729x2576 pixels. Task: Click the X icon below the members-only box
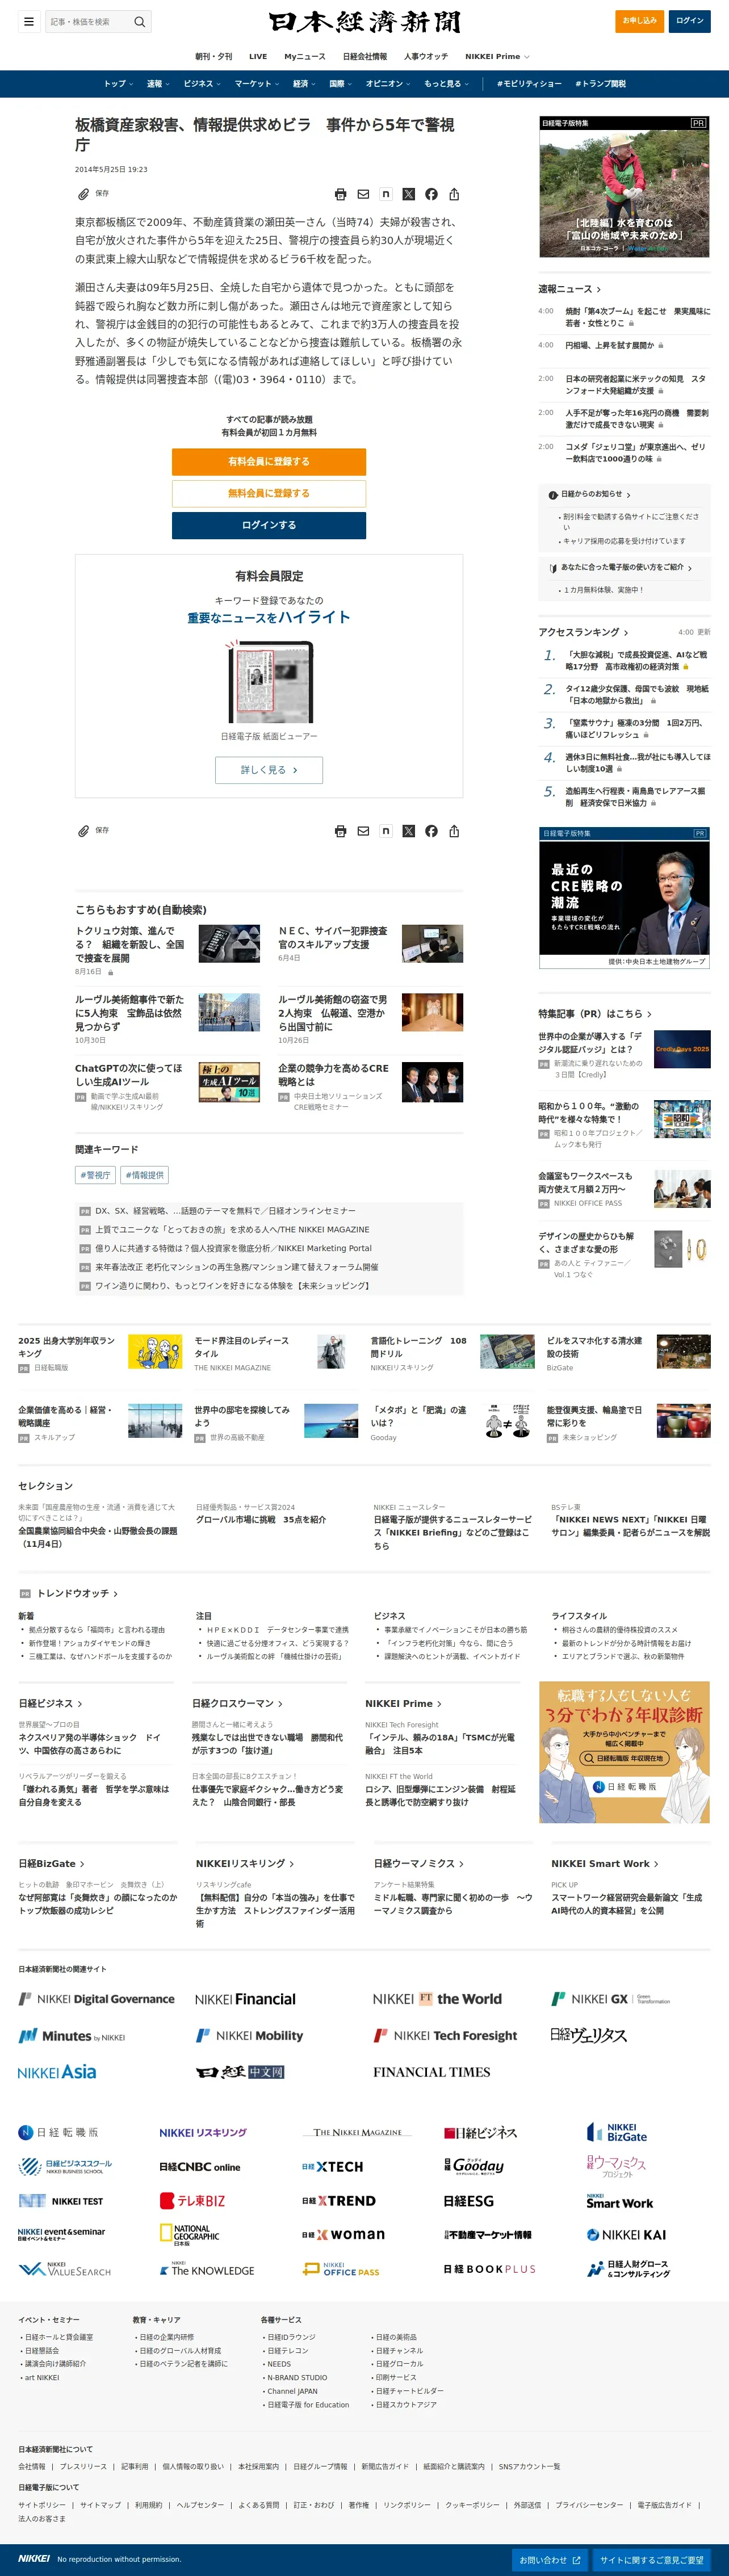click(x=408, y=831)
